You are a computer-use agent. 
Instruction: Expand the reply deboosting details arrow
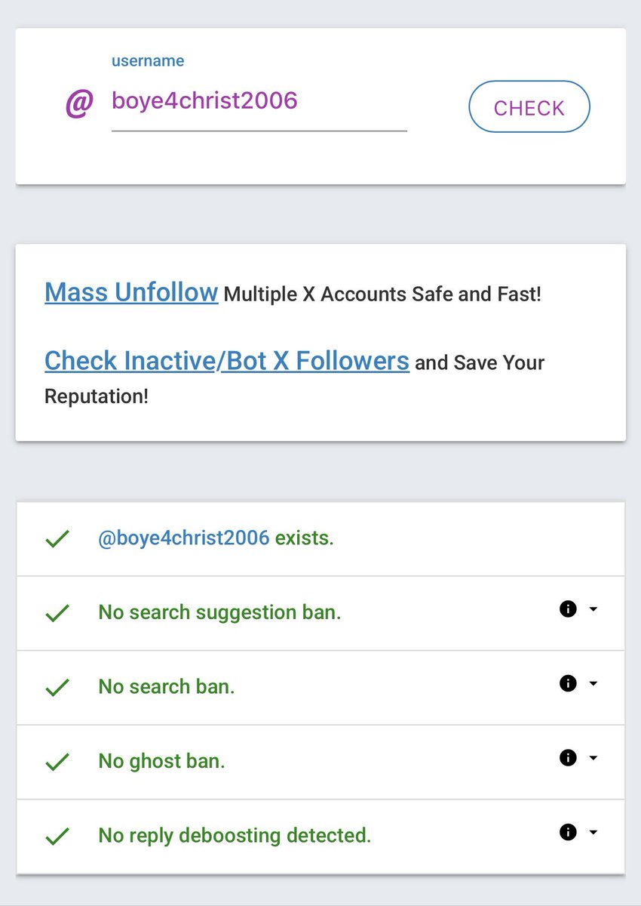[x=593, y=833]
